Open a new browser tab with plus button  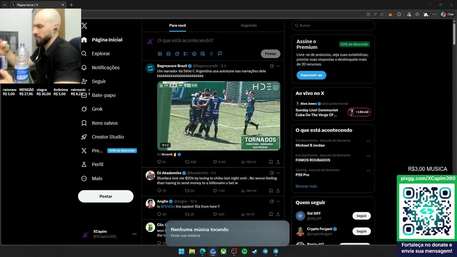point(71,5)
